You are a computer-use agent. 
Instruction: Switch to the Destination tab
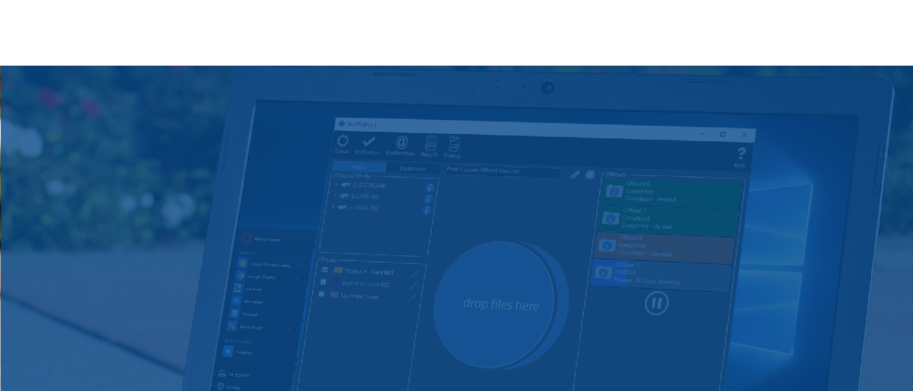coord(412,169)
